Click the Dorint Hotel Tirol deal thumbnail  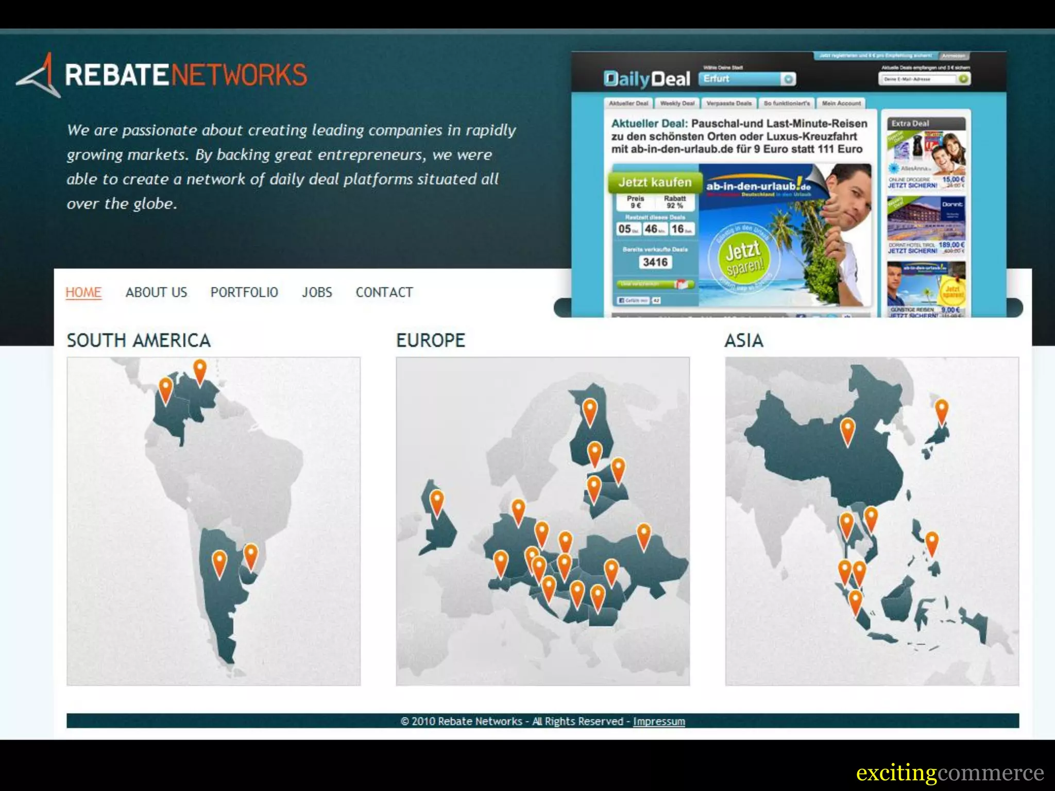[926, 219]
